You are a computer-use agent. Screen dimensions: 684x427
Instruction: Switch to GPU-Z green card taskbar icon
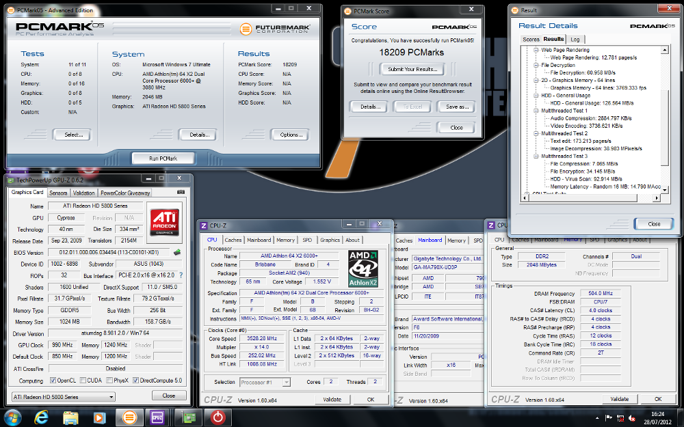(187, 418)
